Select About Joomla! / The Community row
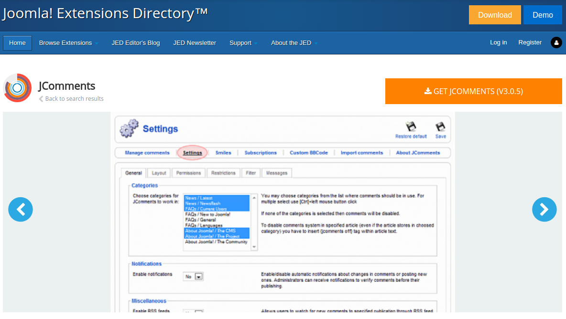 [217, 242]
